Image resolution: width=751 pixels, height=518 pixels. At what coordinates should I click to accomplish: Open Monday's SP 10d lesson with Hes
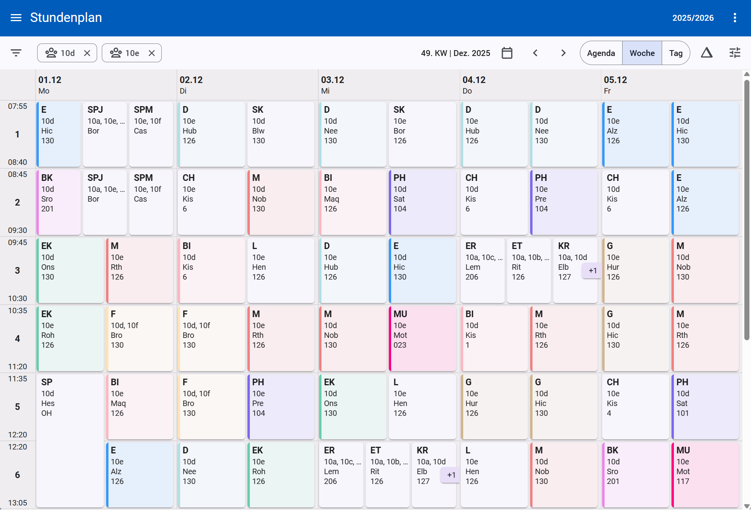pos(70,441)
